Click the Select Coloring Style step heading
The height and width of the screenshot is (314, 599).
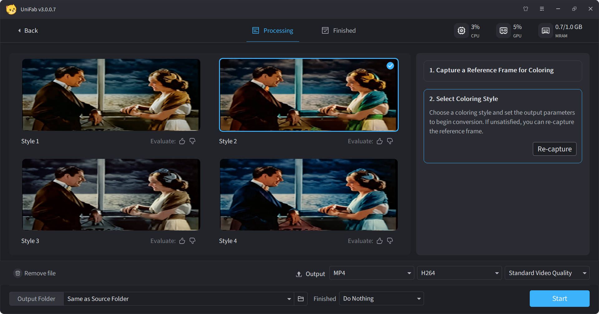tap(463, 99)
